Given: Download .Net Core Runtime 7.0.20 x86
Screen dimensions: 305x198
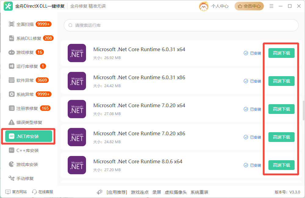Looking at the screenshot, I should (281, 137).
